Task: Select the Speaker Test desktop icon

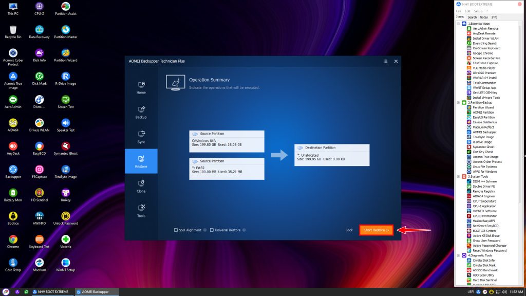Action: (x=66, y=125)
